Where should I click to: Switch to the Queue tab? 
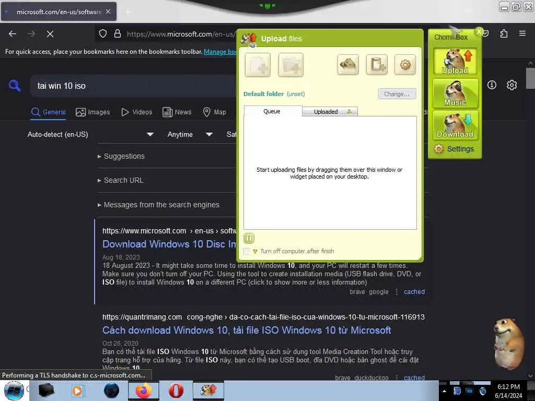pyautogui.click(x=273, y=111)
